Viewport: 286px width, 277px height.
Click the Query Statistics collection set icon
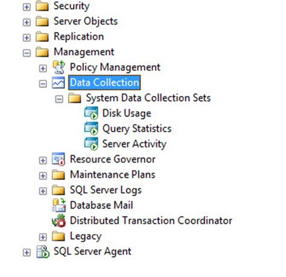(x=91, y=129)
